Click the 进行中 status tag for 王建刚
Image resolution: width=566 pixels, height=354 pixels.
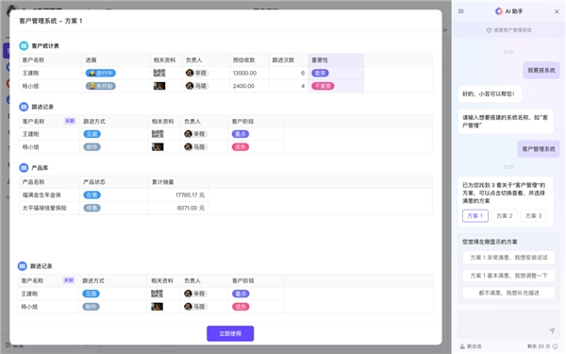[x=101, y=73]
